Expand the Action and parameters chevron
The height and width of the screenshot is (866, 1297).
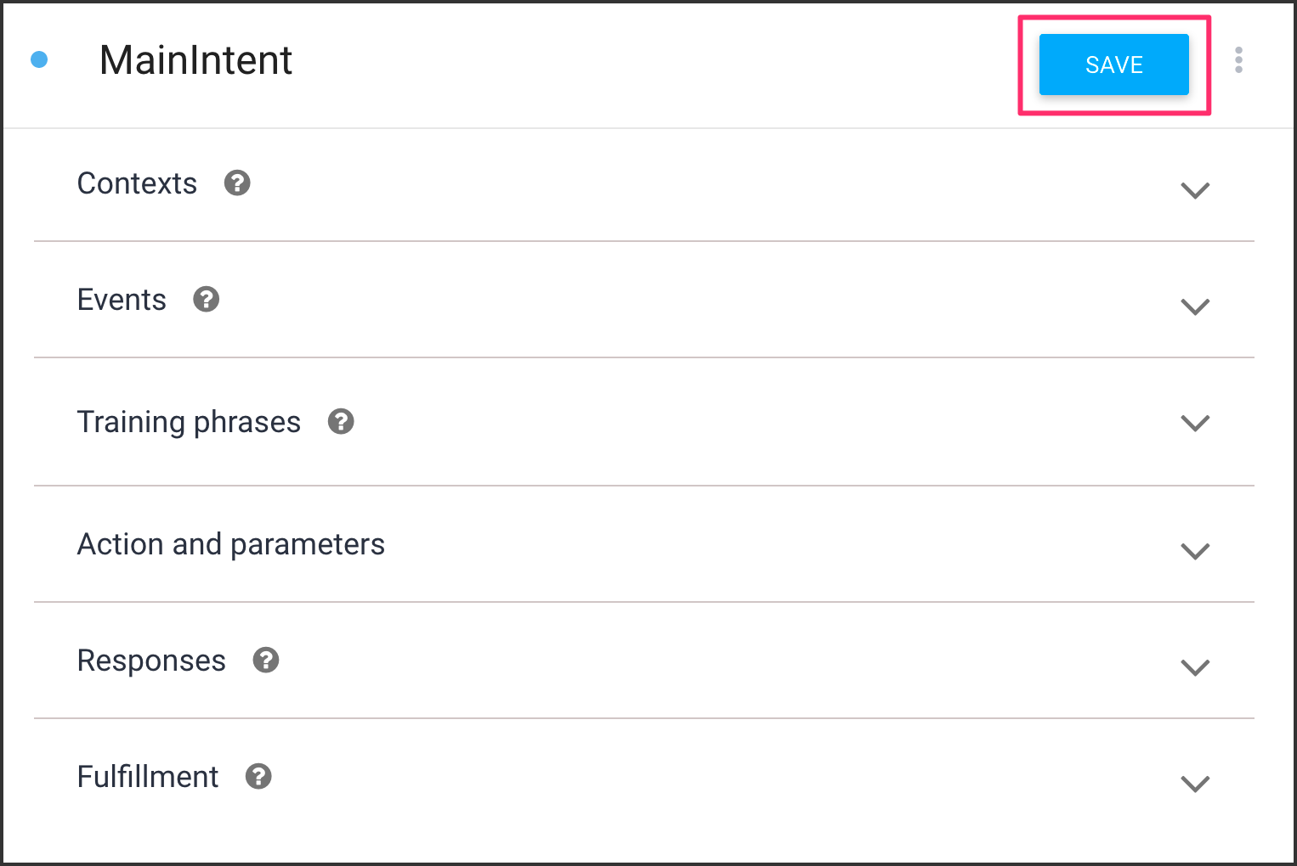click(1195, 551)
